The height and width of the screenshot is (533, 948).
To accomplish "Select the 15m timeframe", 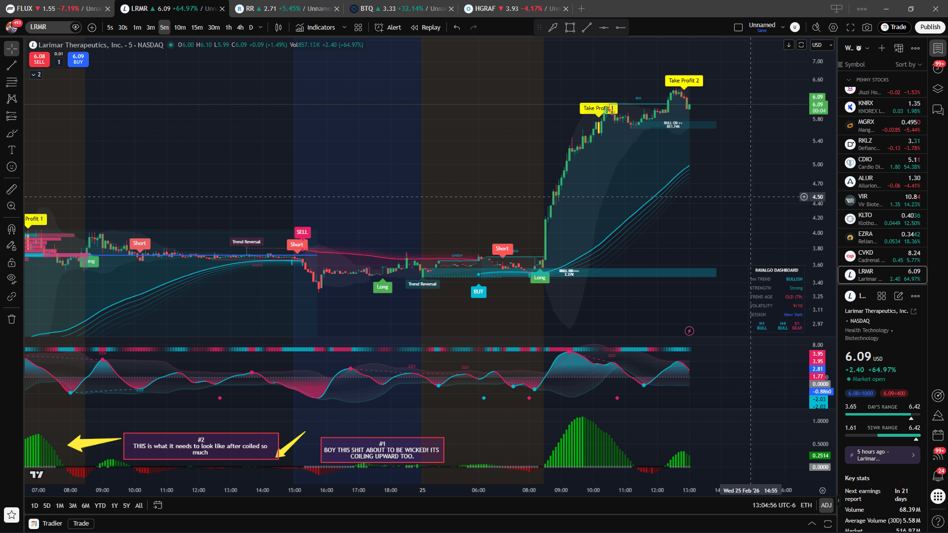I will pos(197,27).
